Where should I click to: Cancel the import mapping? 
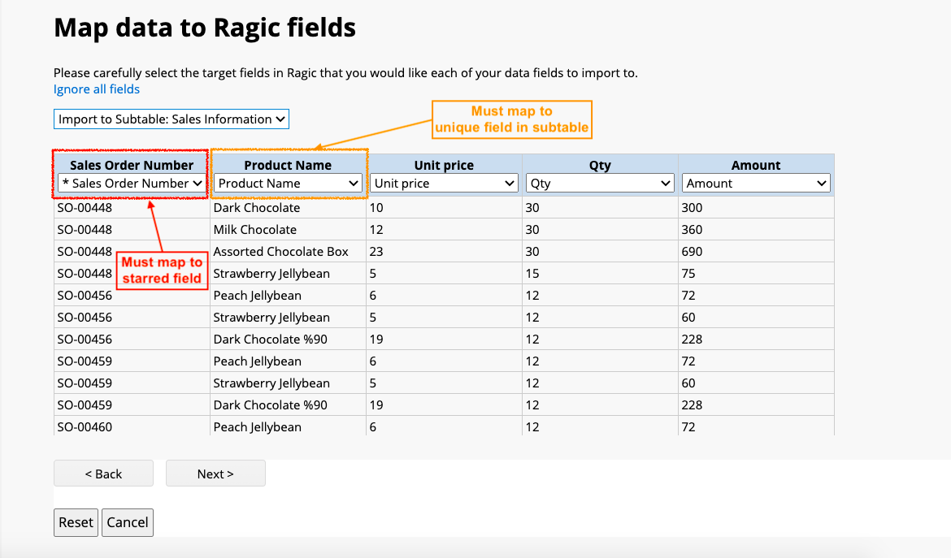(128, 522)
